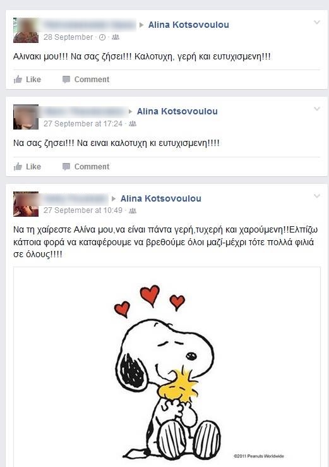Like the 27 September 17:24 post
This screenshot has width=329, height=467.
tap(27, 166)
